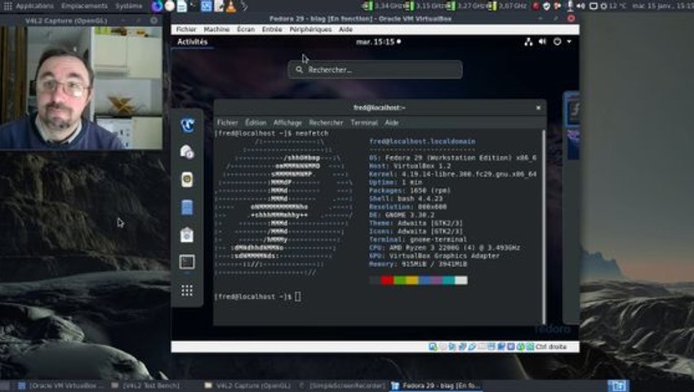Switch to Oracle VM VirtualBox taskbar entry
Viewport: 694px width, 392px height.
(60, 385)
